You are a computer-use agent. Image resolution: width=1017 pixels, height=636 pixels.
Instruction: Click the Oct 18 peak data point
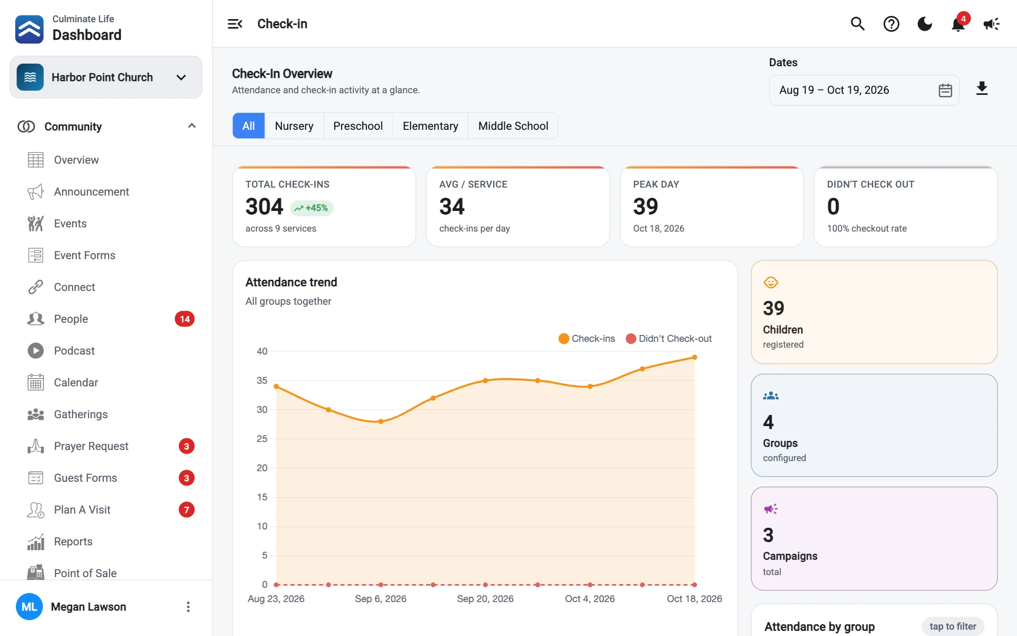pyautogui.click(x=694, y=357)
